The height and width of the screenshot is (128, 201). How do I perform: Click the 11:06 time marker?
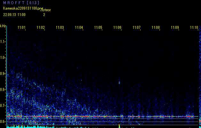point(117,28)
